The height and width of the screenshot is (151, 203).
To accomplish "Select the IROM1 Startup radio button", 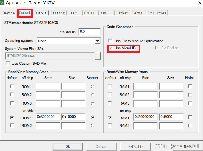I will click(x=92, y=117).
